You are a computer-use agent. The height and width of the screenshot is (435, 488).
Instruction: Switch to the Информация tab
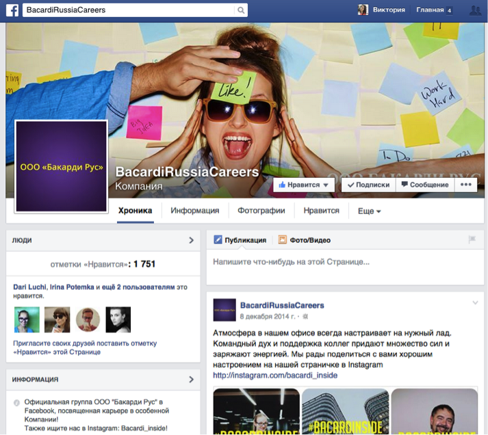click(x=195, y=211)
